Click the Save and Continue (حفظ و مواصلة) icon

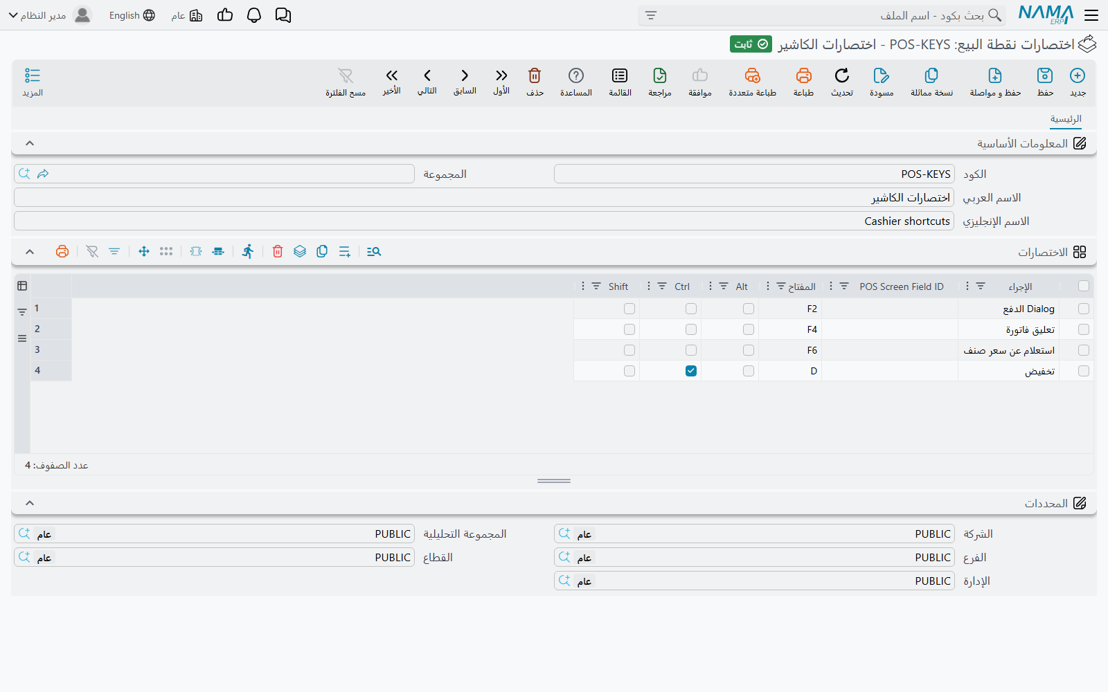point(995,76)
